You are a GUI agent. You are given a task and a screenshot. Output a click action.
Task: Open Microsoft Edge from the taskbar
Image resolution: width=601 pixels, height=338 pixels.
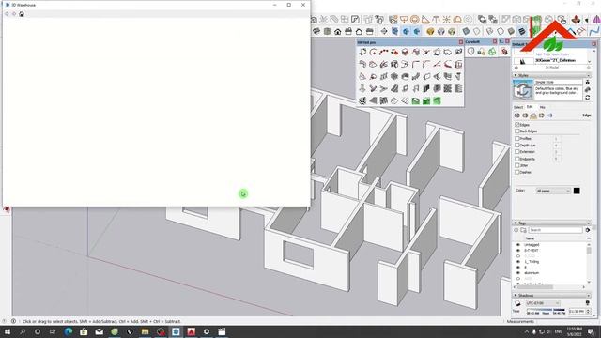[69, 331]
